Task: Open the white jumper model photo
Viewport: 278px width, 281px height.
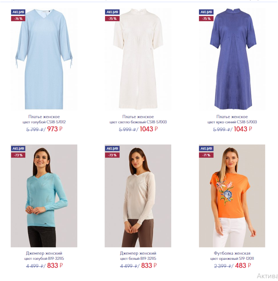Action: [138, 196]
